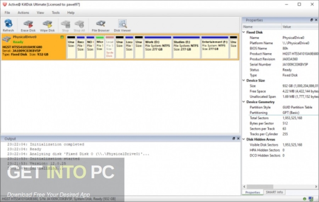Select the Bytes per Sector row
The height and width of the screenshot is (202, 319).
click(280, 123)
